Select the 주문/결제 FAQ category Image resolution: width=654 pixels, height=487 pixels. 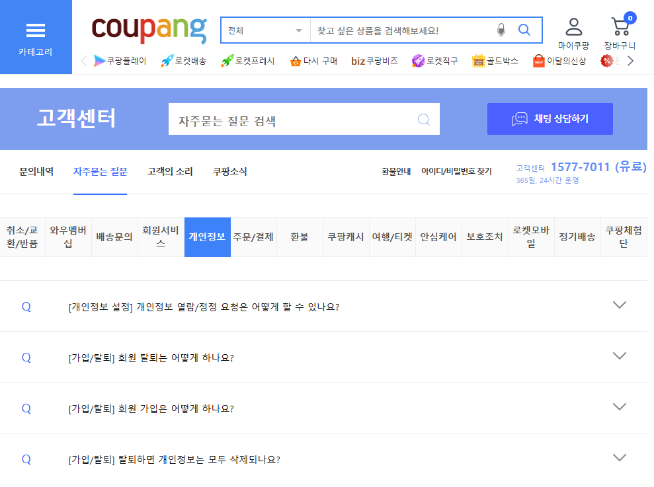pyautogui.click(x=253, y=237)
